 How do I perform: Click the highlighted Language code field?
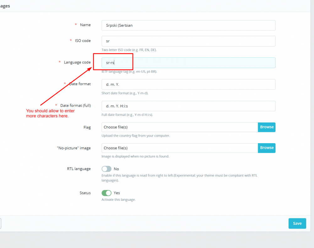click(x=188, y=62)
